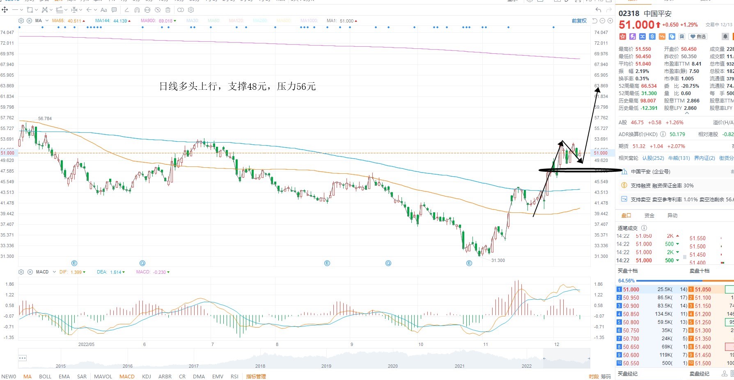Open the 前复权 adjustment dropdown

click(x=579, y=21)
